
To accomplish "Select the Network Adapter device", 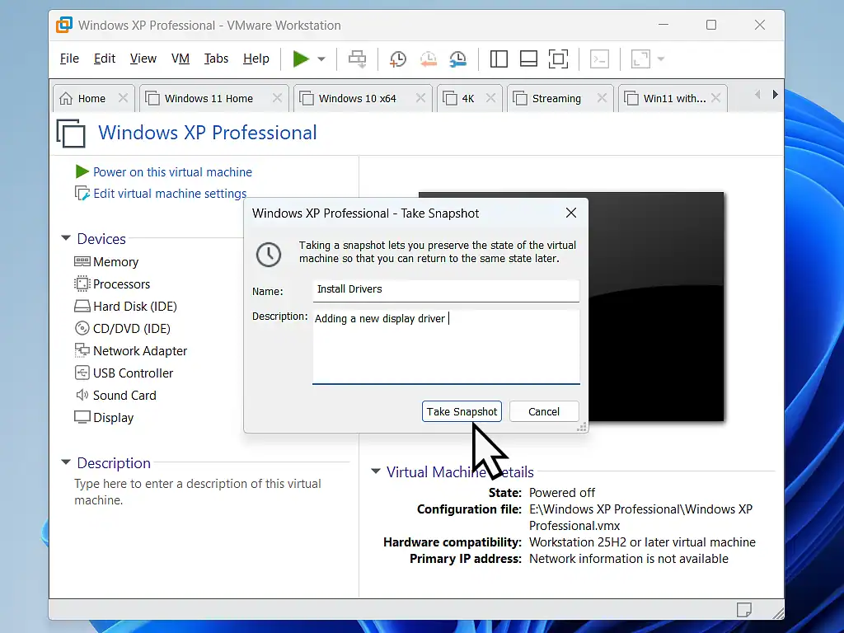I will [131, 351].
